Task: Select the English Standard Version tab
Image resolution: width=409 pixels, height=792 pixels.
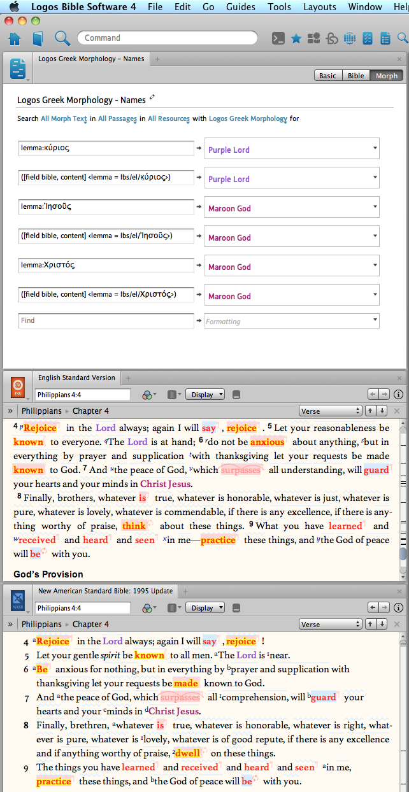Action: [x=76, y=378]
